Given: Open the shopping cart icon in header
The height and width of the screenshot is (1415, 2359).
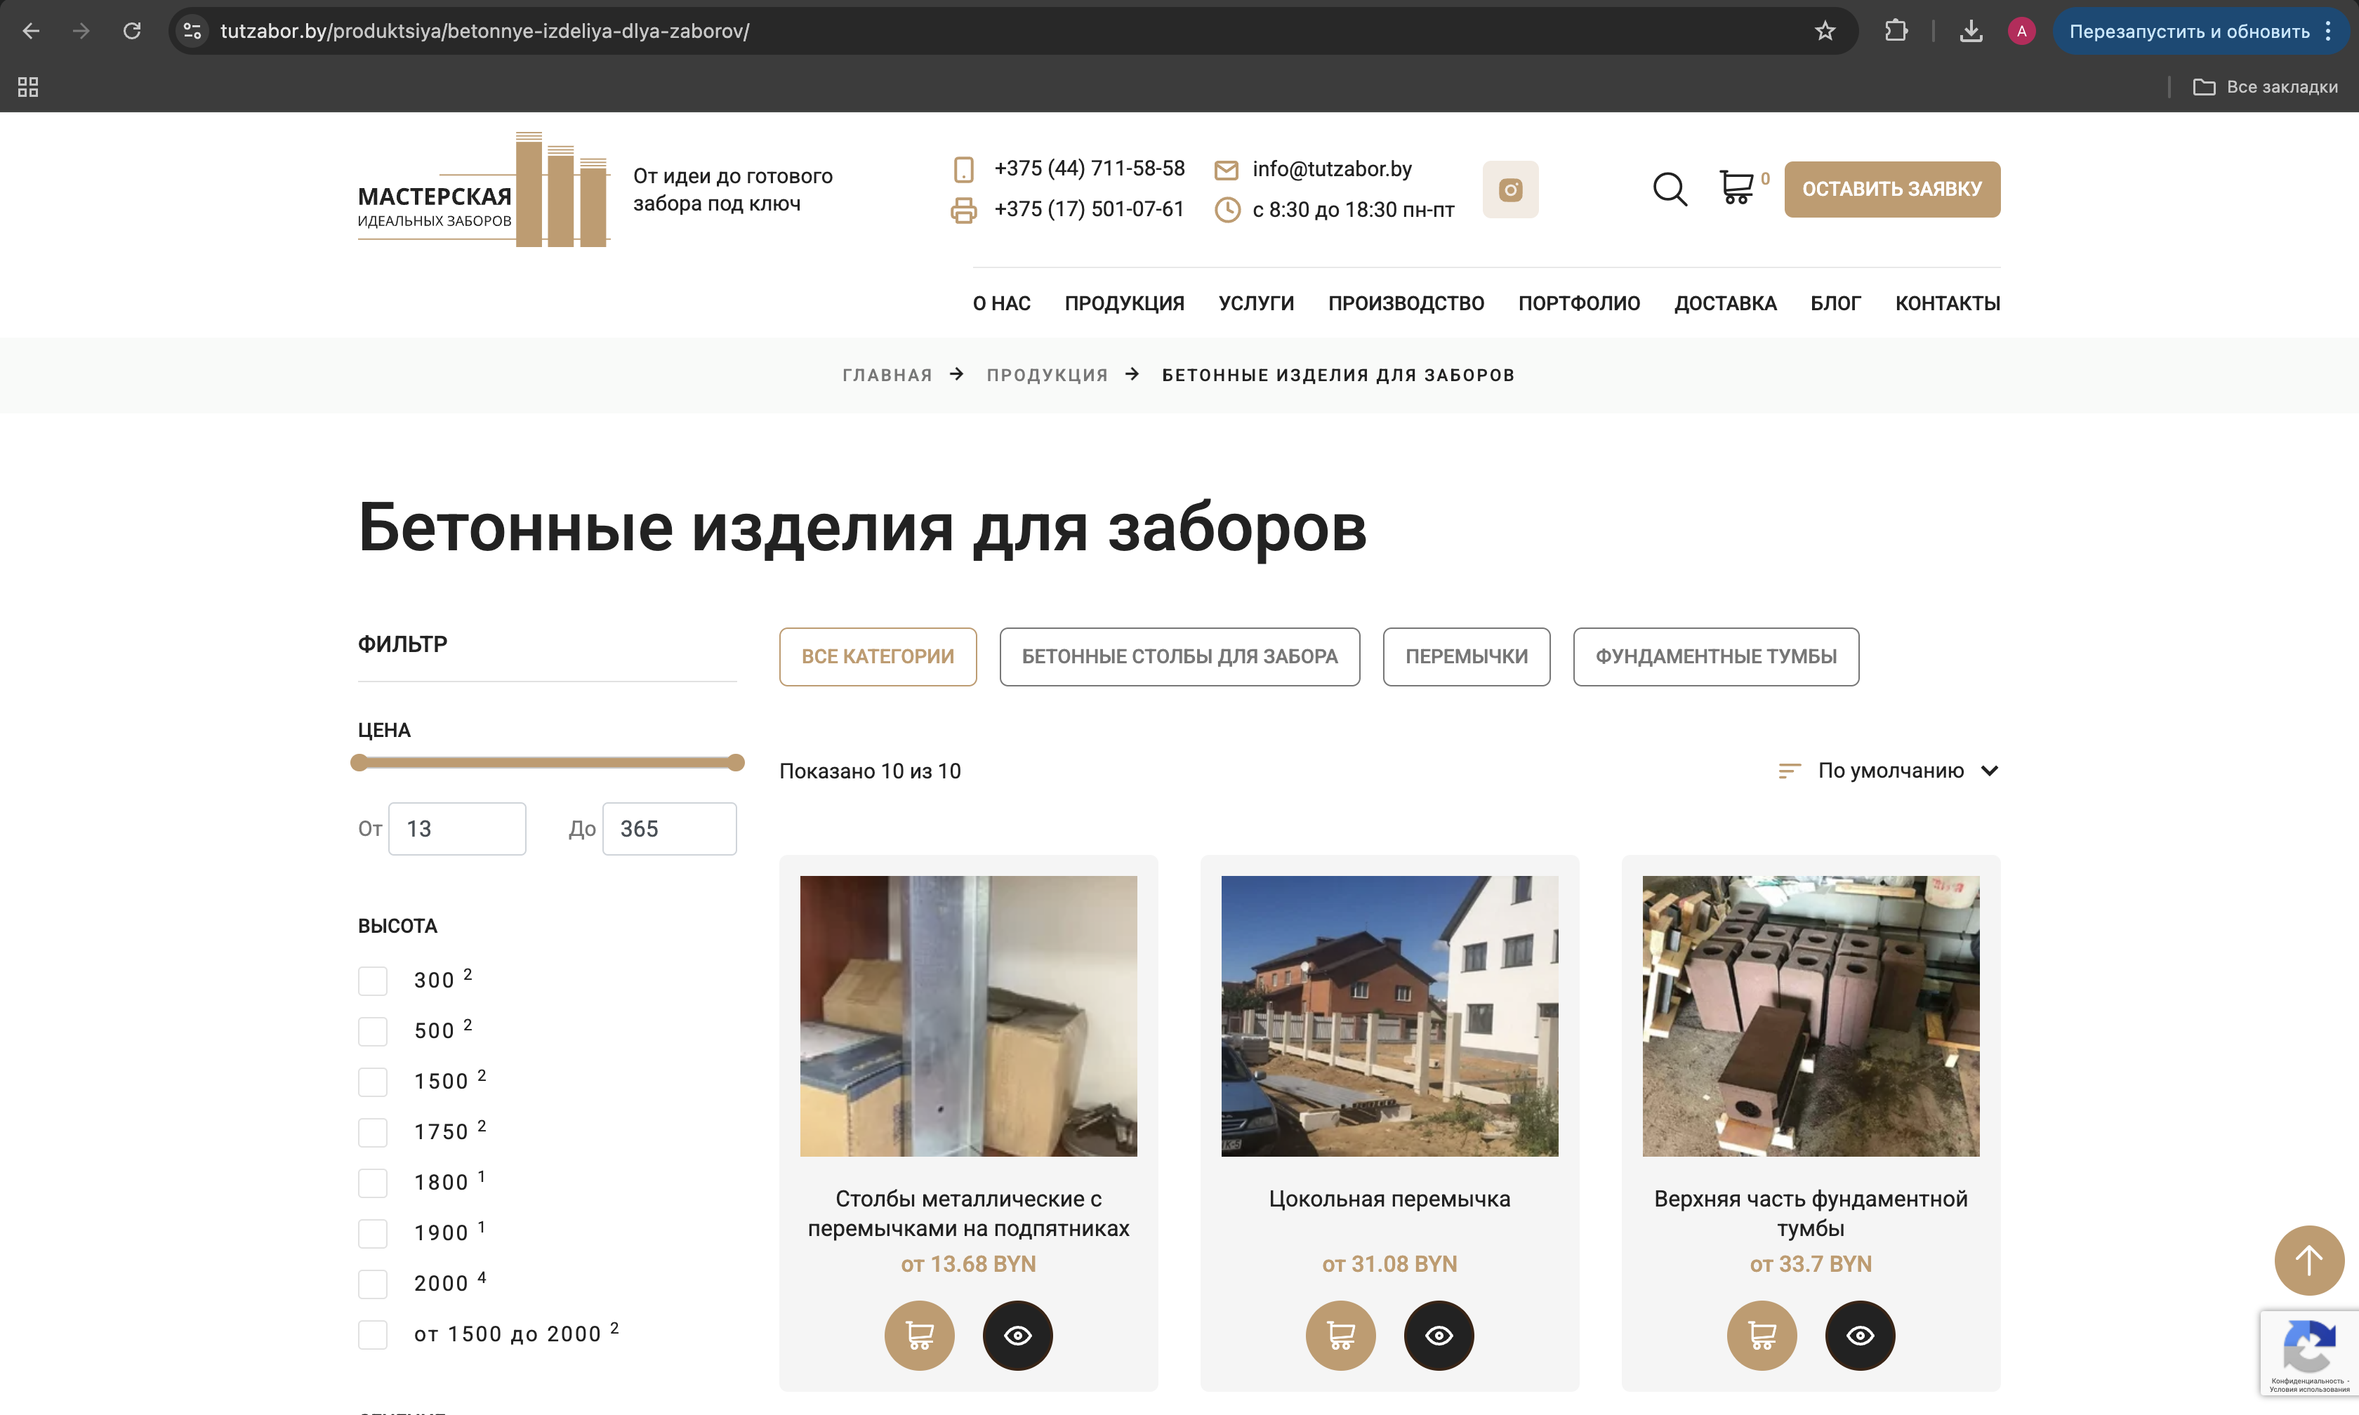Looking at the screenshot, I should [1736, 189].
